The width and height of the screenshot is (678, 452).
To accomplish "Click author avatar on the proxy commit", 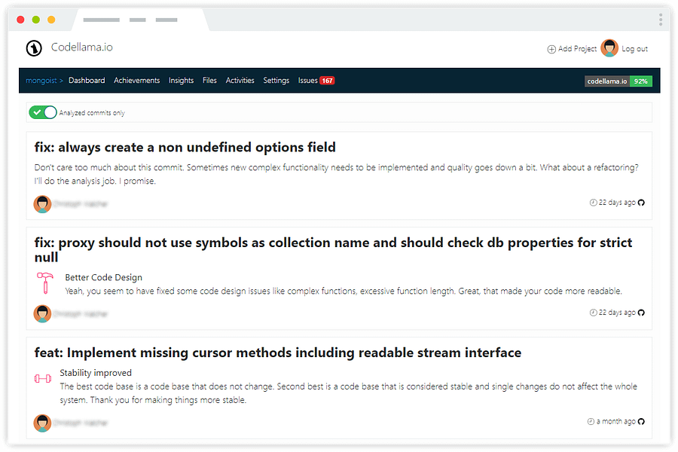I will click(x=42, y=313).
